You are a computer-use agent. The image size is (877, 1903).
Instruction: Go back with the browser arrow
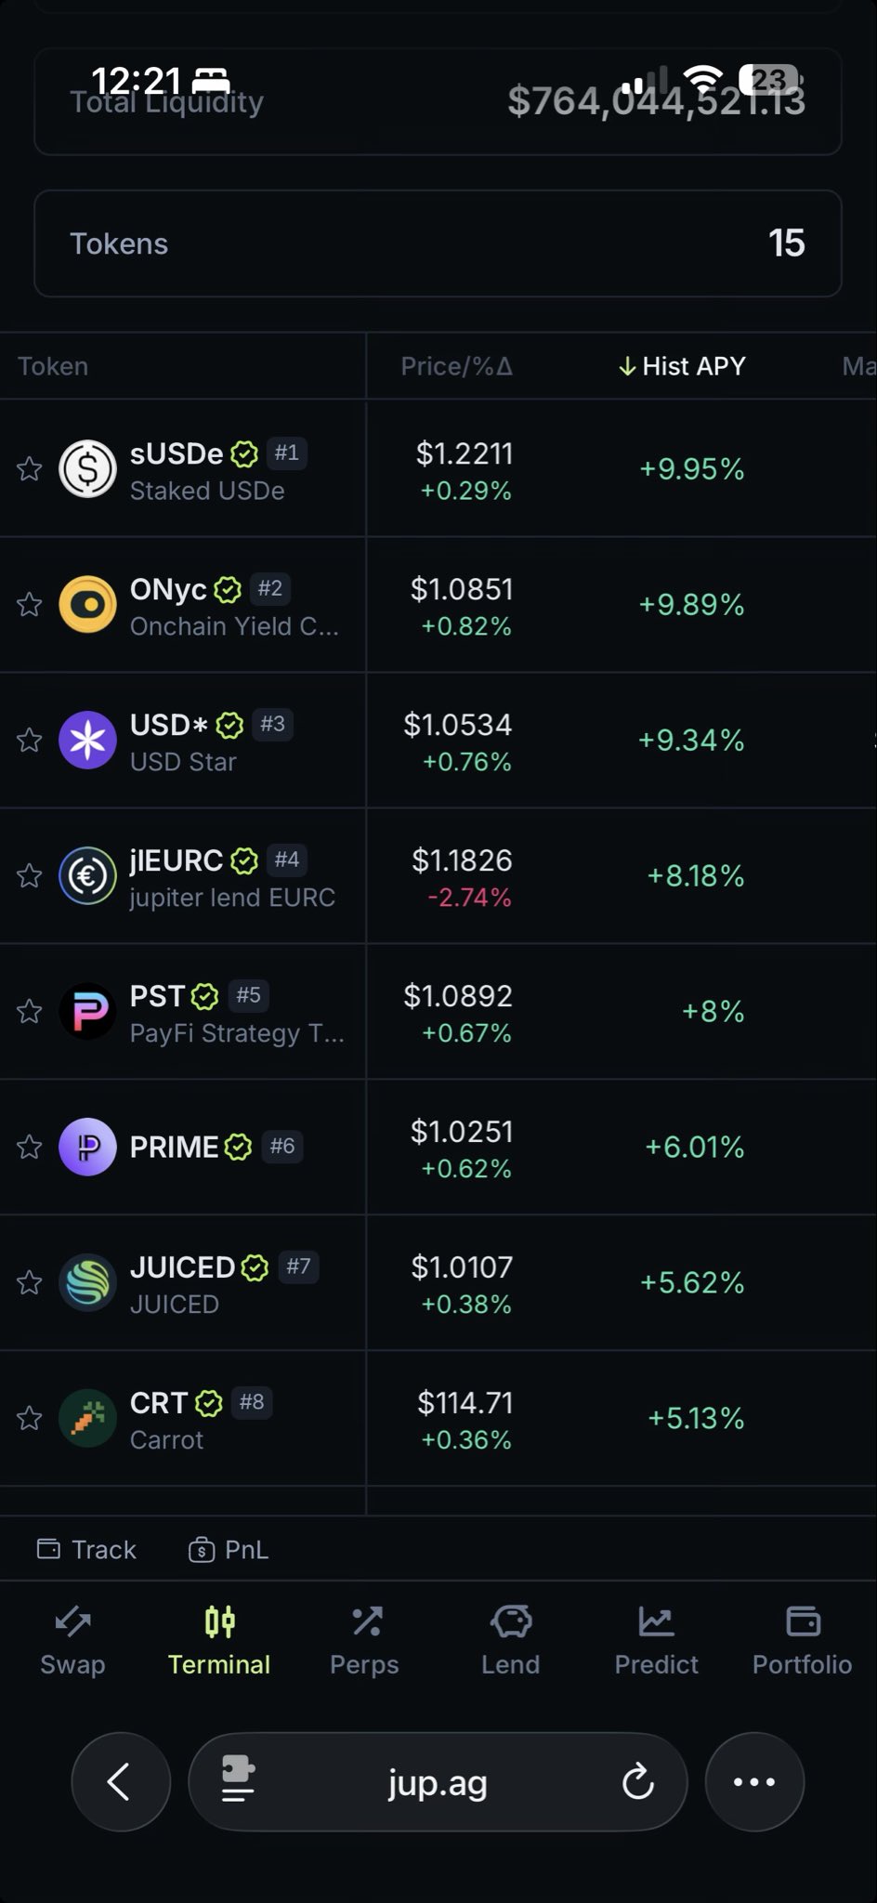pos(120,1782)
